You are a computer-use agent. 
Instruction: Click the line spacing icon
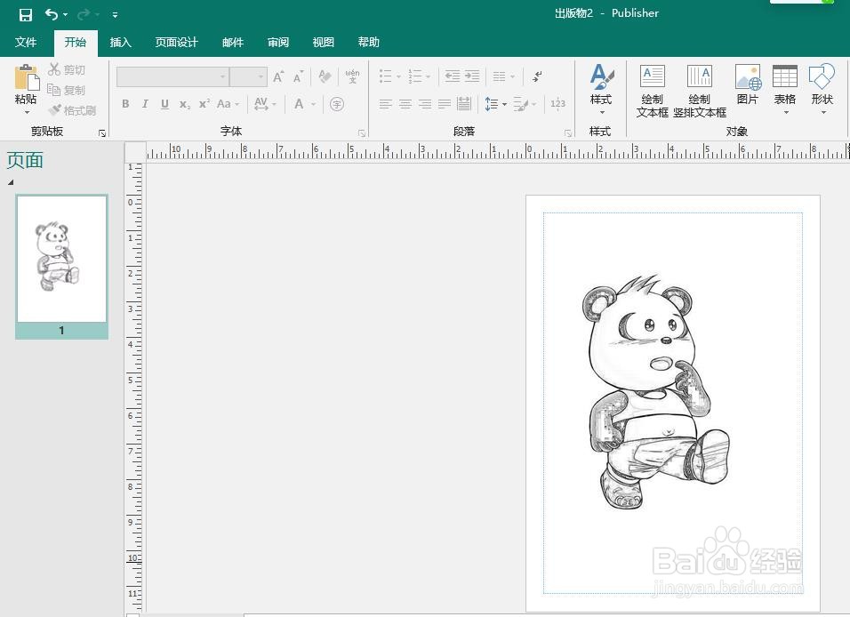[x=491, y=104]
